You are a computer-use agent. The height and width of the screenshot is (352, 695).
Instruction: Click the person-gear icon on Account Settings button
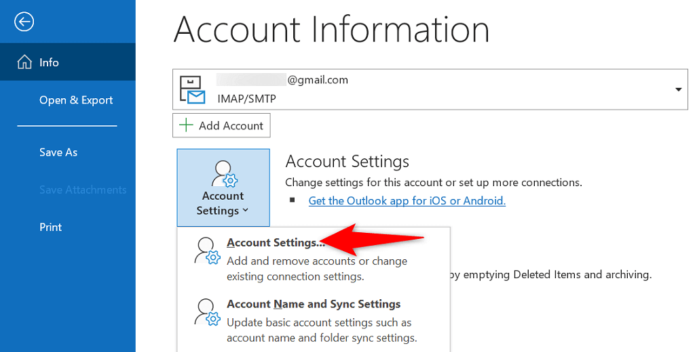(223, 174)
